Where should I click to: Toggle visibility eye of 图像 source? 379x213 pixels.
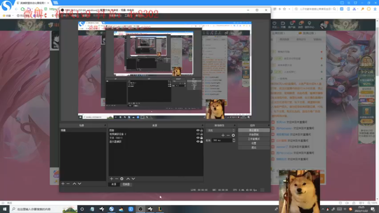[x=198, y=130]
